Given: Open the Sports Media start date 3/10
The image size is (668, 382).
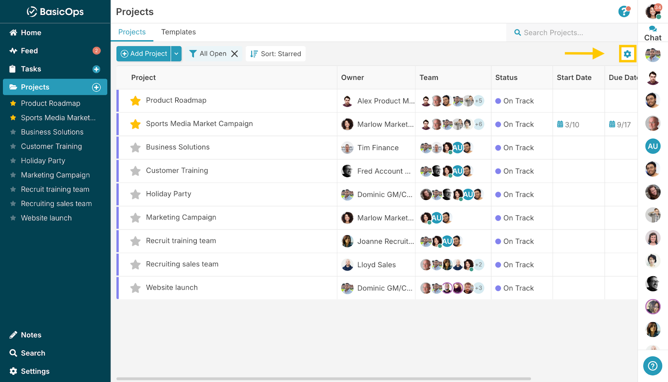Looking at the screenshot, I should pyautogui.click(x=568, y=125).
